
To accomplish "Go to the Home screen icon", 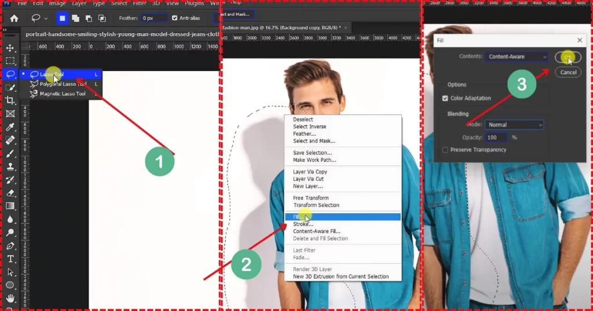I will click(14, 18).
